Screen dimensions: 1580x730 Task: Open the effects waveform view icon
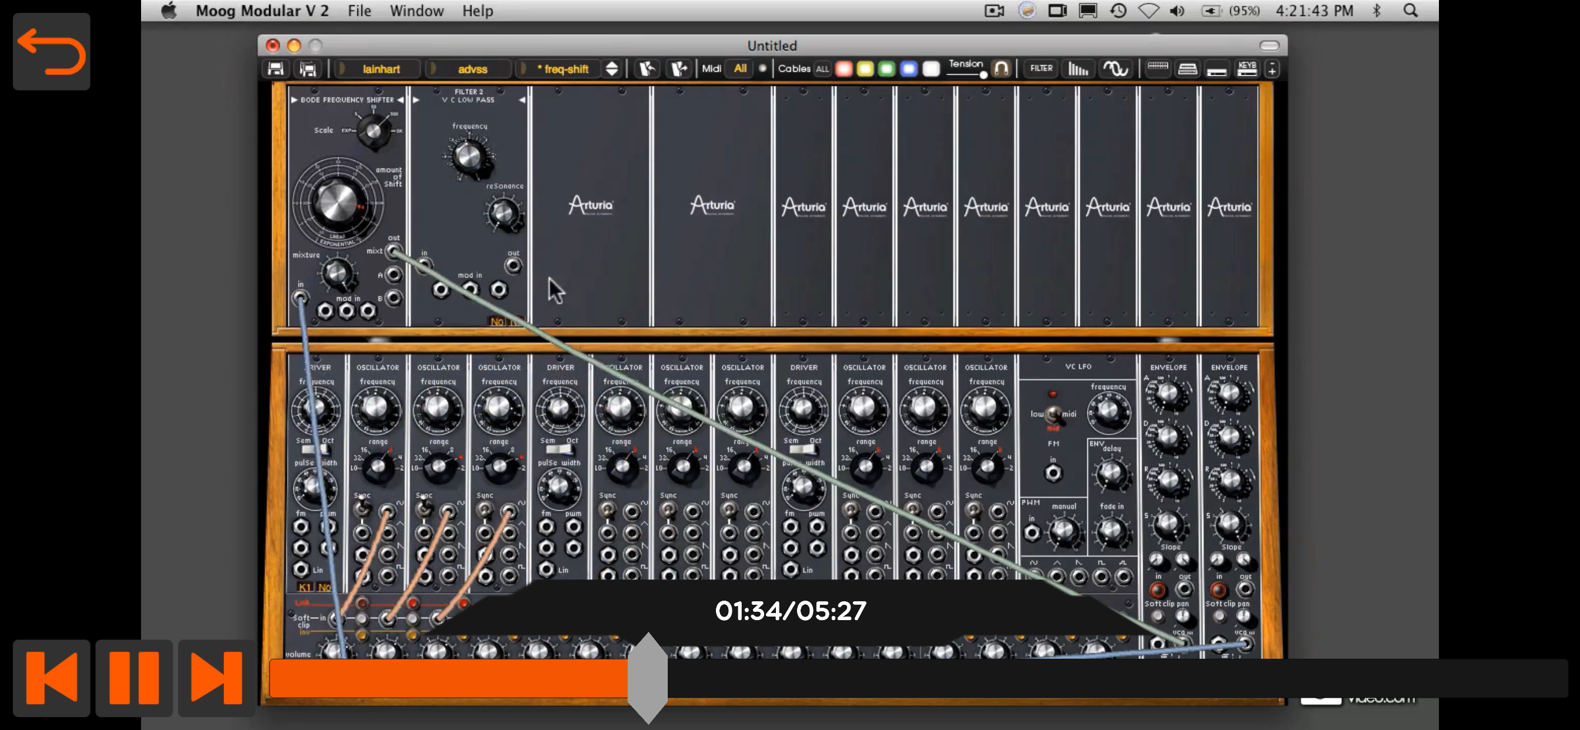[x=1116, y=69]
